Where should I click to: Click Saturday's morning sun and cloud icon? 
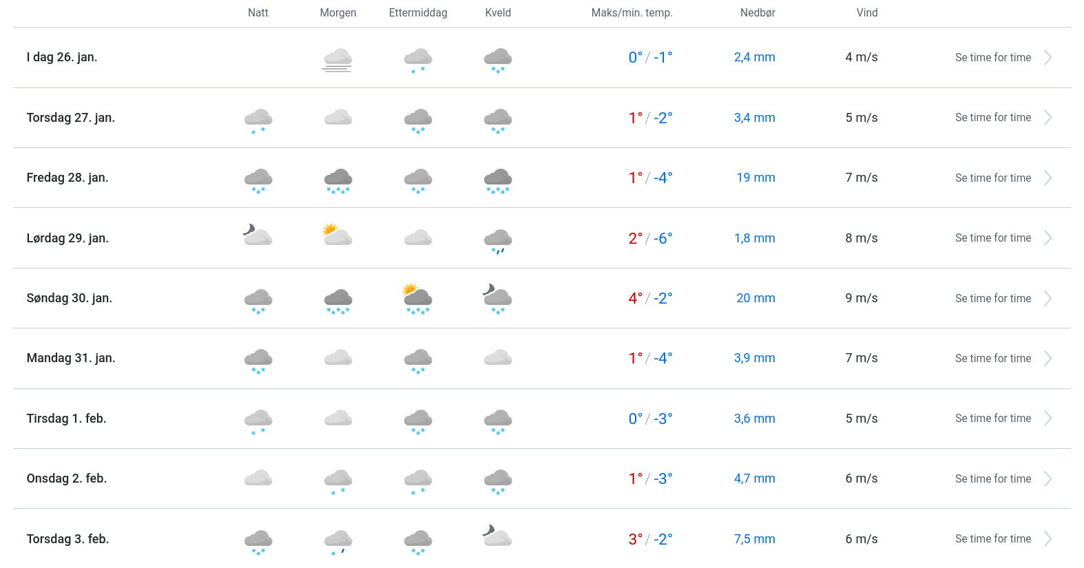337,235
